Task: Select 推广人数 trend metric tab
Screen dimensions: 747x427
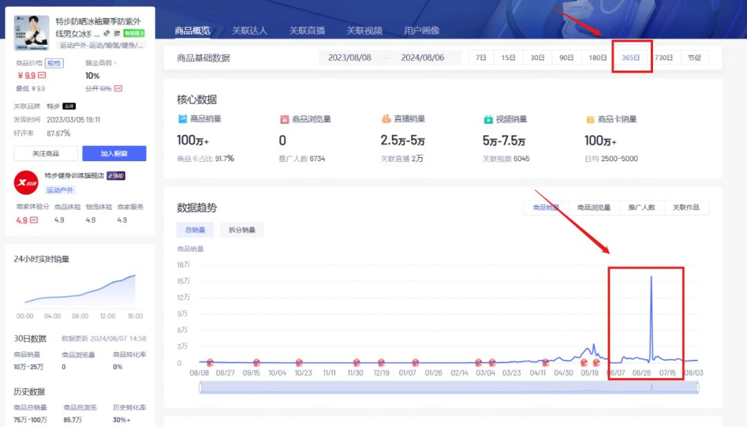Action: (x=641, y=208)
